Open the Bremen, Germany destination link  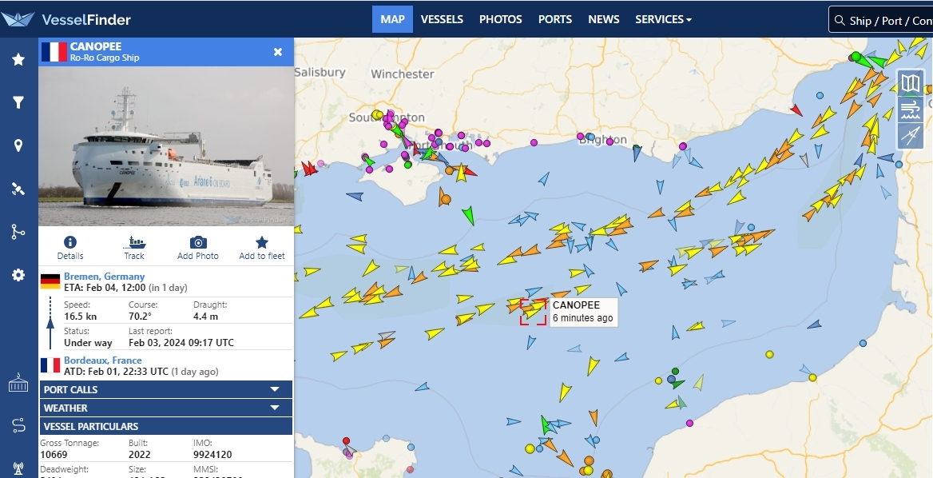[104, 277]
